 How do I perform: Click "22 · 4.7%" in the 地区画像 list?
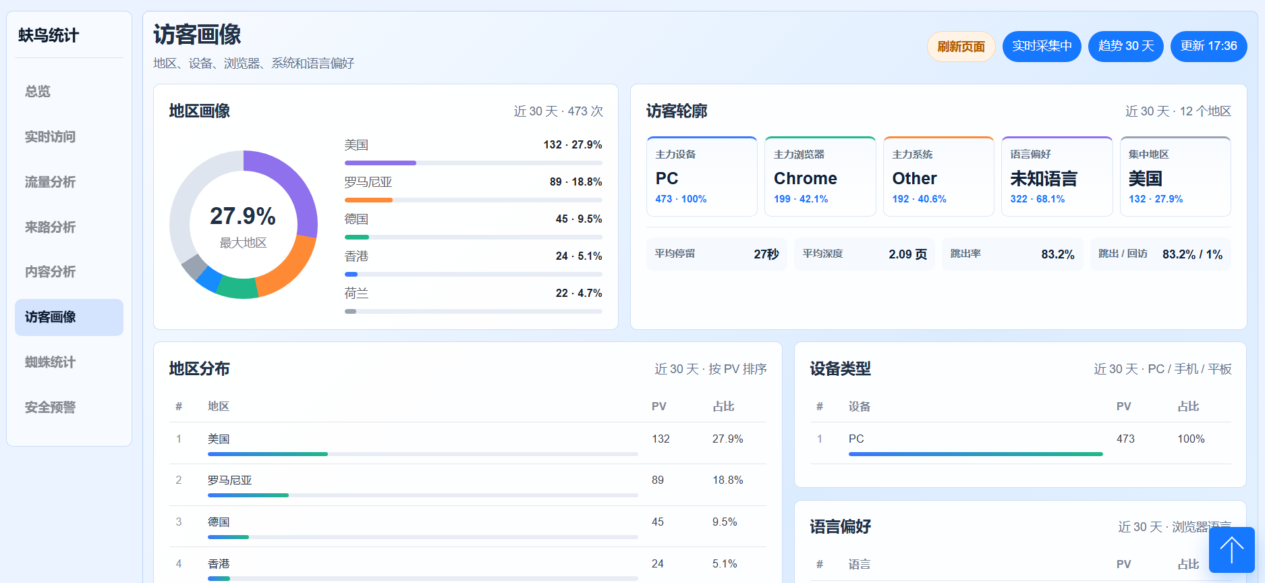point(579,294)
